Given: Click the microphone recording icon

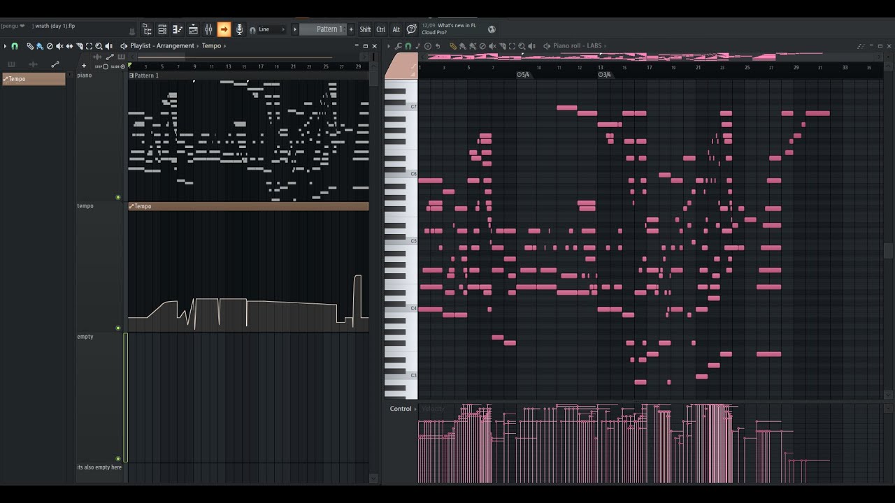Looking at the screenshot, I should (239, 29).
